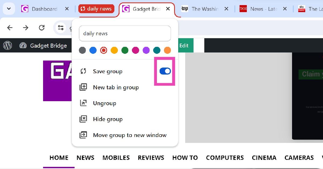Viewport: 323px width, 169px height.
Task: Open the tab search dropdown arrow
Action: 9,9
